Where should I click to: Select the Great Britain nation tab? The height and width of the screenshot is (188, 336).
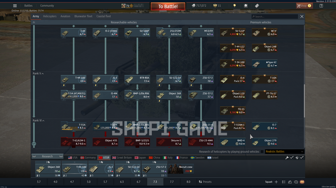122,158
